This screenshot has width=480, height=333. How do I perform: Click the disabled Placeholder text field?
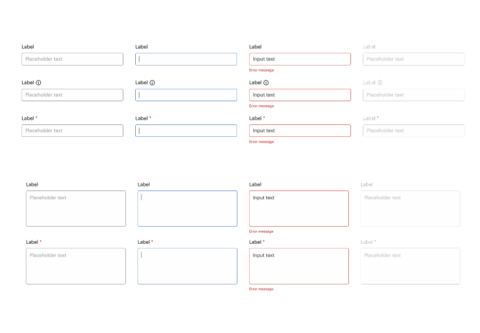click(x=413, y=59)
